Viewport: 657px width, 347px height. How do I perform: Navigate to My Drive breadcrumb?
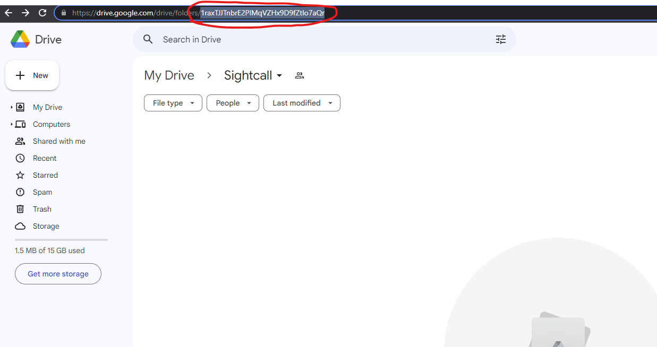tap(169, 75)
